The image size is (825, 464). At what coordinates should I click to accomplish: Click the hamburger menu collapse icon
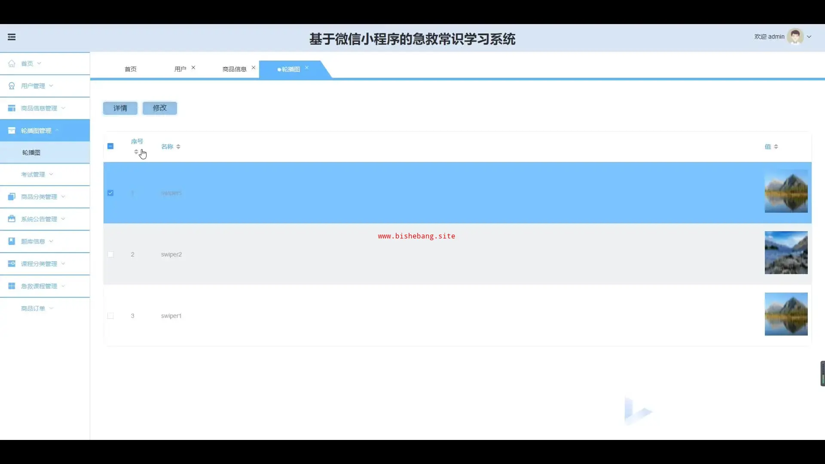pyautogui.click(x=12, y=37)
